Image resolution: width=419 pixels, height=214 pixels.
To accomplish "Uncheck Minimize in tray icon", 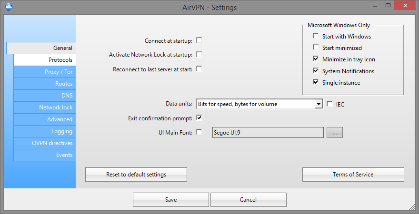I will pyautogui.click(x=316, y=59).
